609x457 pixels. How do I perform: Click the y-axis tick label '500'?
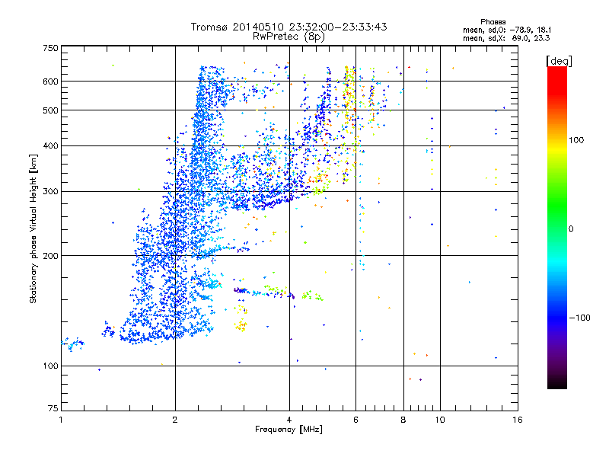(x=51, y=110)
